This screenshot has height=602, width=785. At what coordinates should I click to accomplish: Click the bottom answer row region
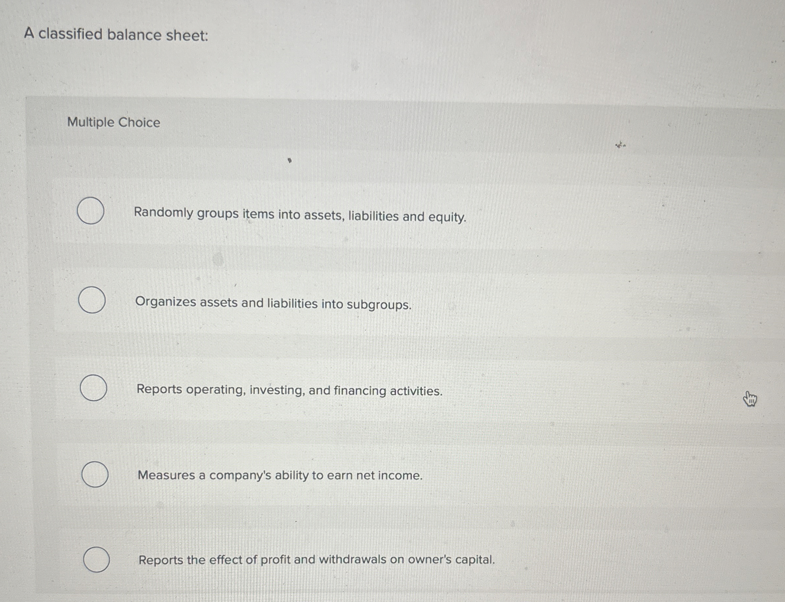click(x=358, y=560)
